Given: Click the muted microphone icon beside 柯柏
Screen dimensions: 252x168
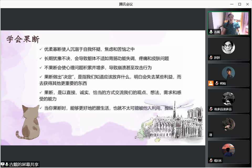Looking at the screenshot, I should [x=217, y=83].
